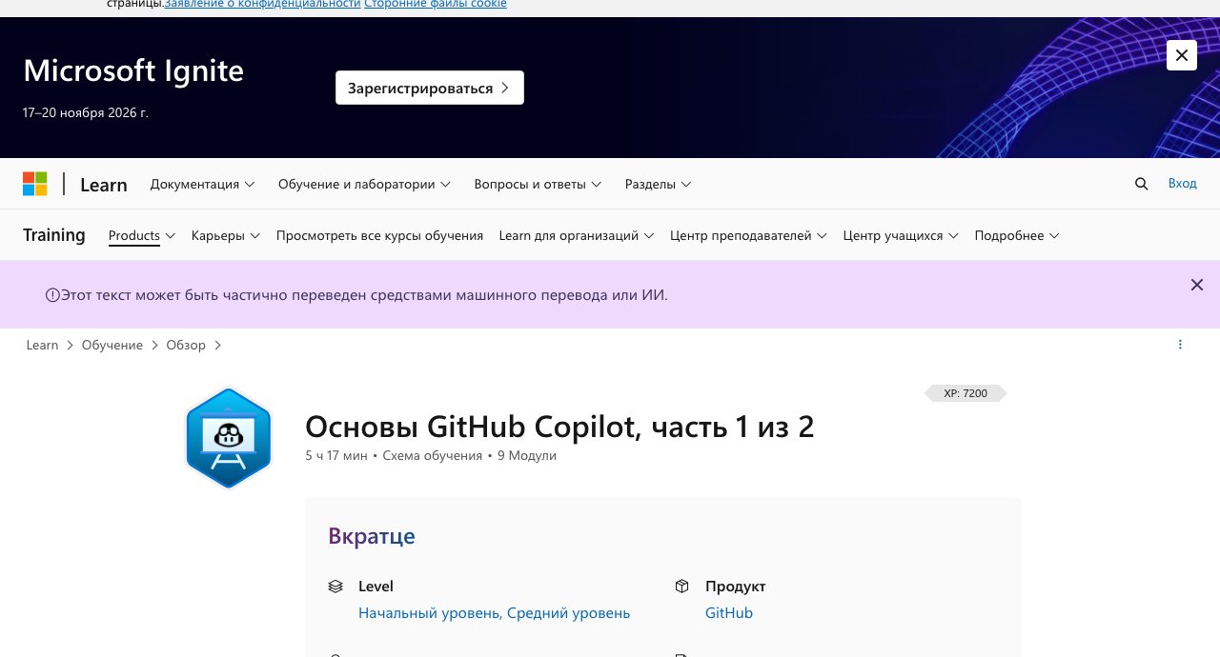1220x657 pixels.
Task: Expand the Разделы dropdown
Action: 659,184
